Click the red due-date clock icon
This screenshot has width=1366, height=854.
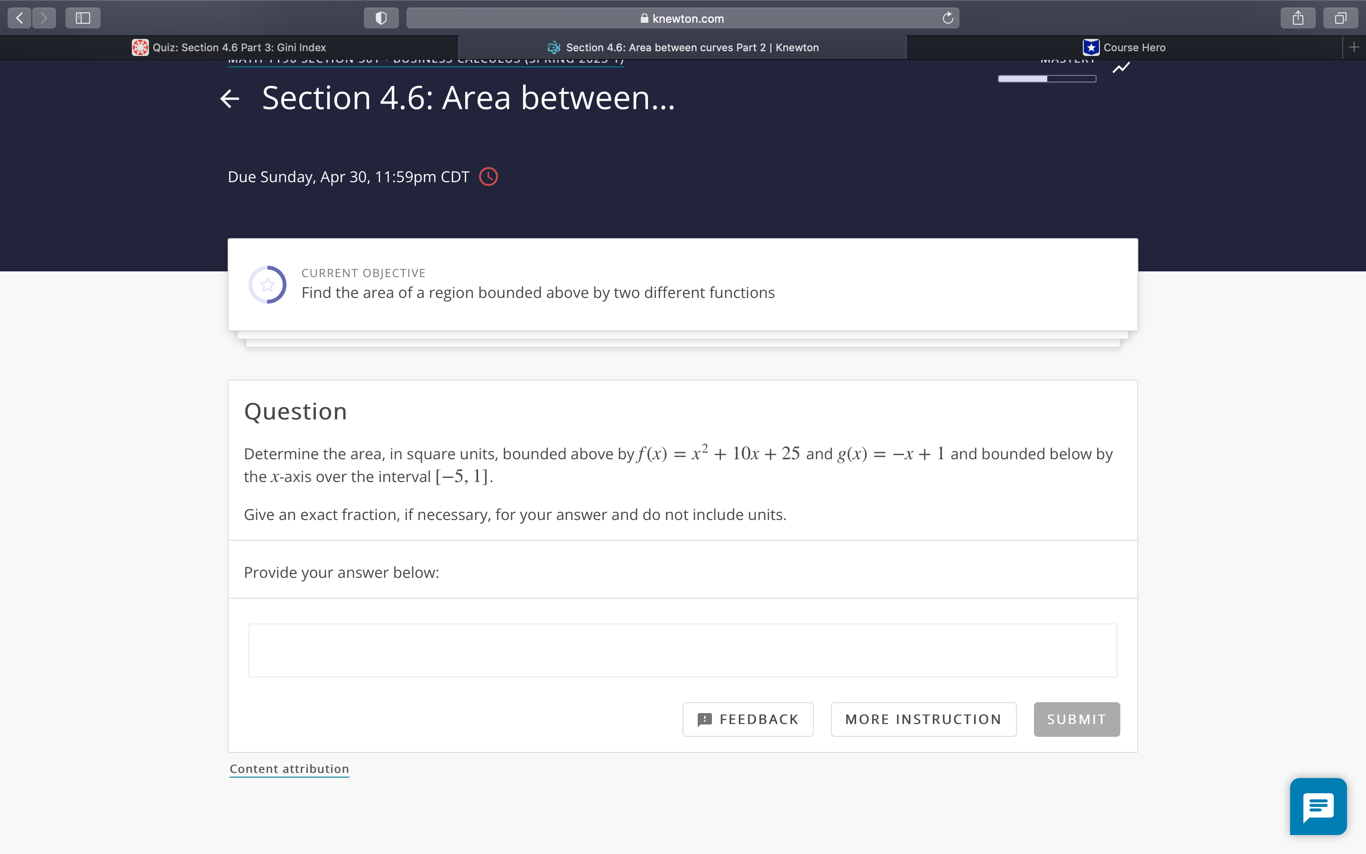pyautogui.click(x=488, y=177)
